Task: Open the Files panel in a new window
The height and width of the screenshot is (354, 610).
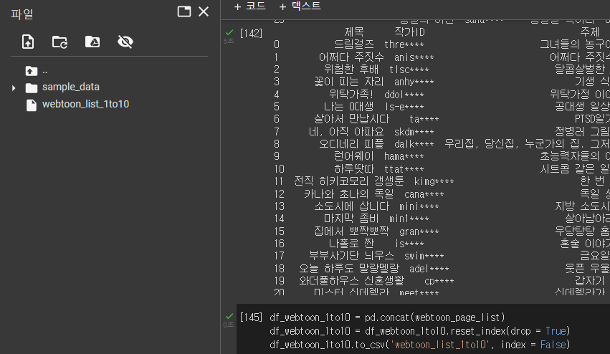Action: point(184,11)
